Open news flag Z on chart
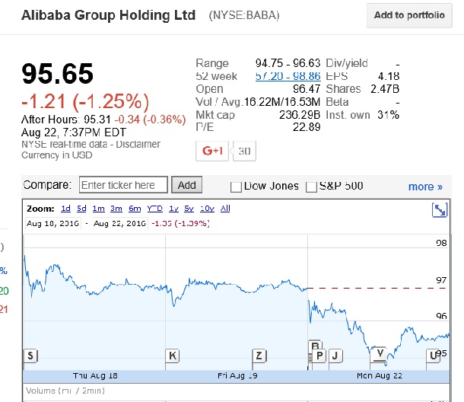464x402 pixels. coord(259,356)
